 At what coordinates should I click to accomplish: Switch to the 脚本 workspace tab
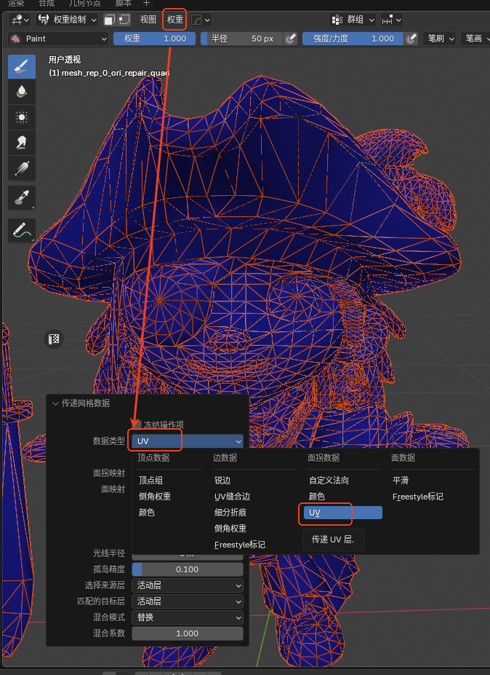point(124,4)
